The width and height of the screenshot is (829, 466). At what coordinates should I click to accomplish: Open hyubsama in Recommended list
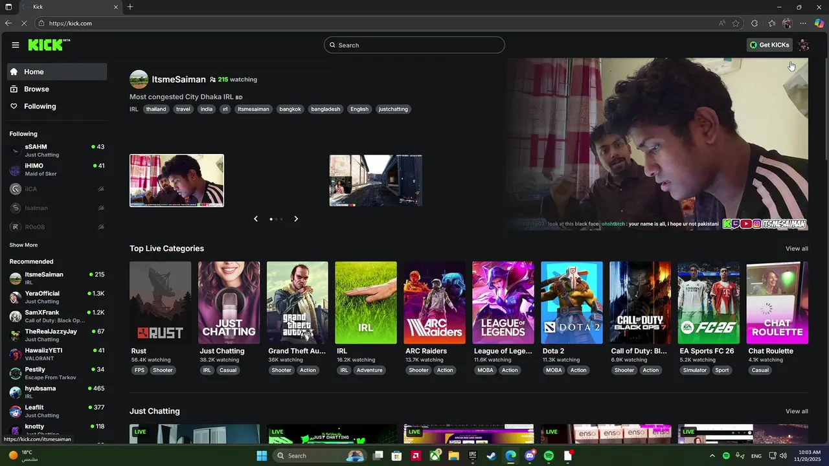(57, 392)
